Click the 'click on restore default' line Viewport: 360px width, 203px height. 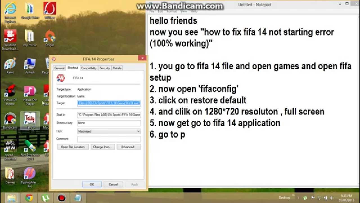coord(198,100)
